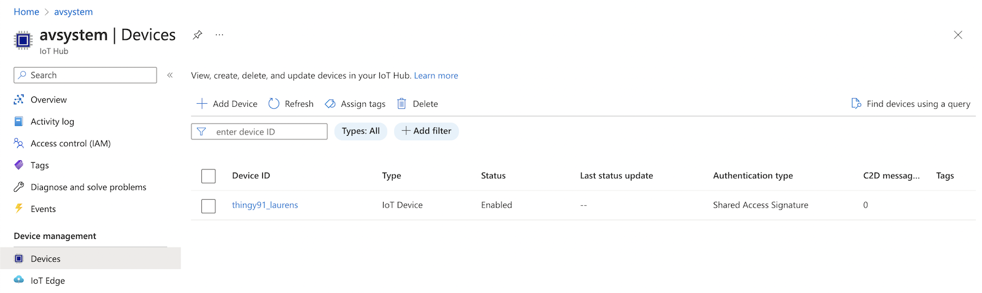This screenshot has width=982, height=293.
Task: Click the wrench icon for Diagnose problems
Action: pos(19,187)
